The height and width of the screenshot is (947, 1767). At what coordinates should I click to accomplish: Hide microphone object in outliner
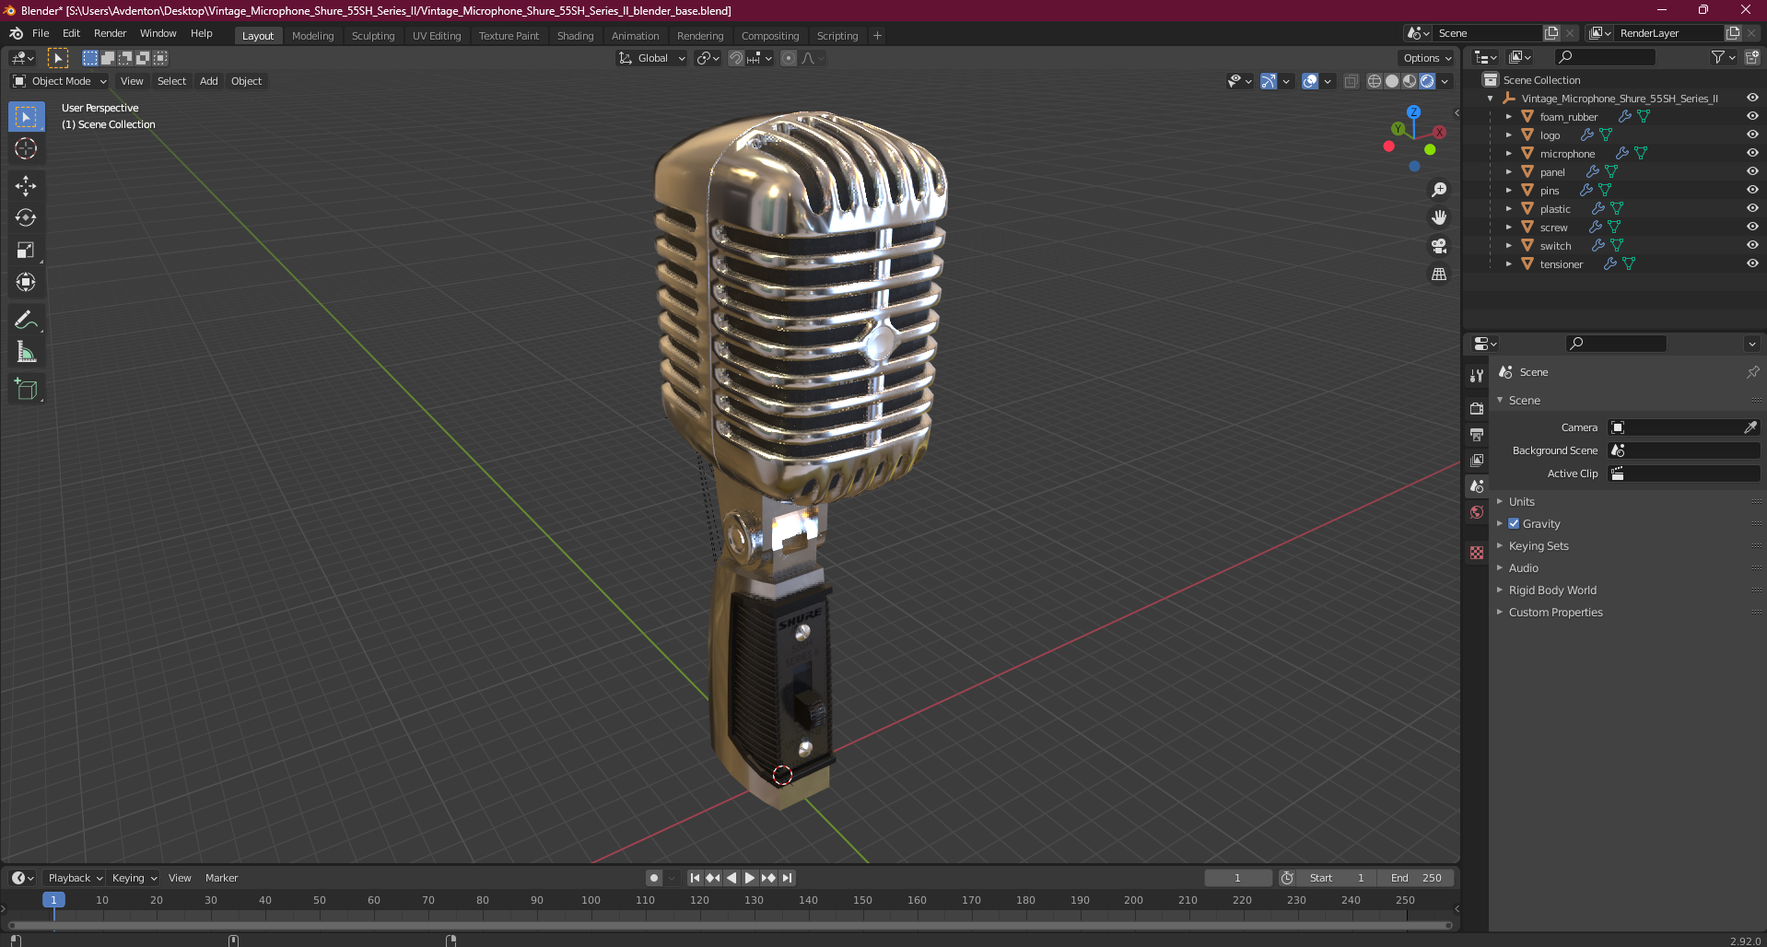(1752, 153)
